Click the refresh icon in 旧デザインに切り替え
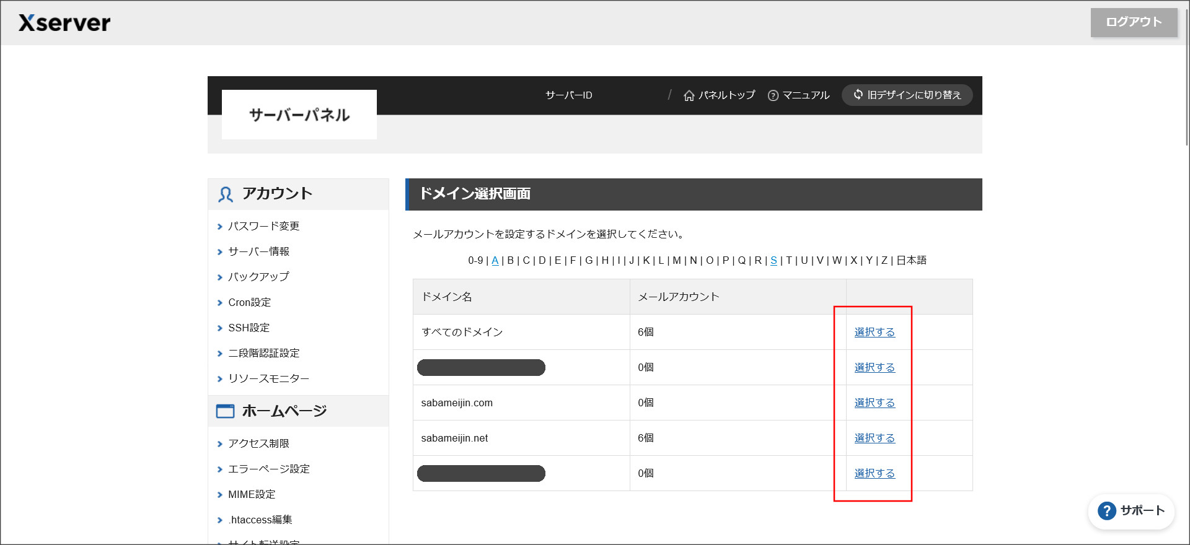 [x=858, y=95]
